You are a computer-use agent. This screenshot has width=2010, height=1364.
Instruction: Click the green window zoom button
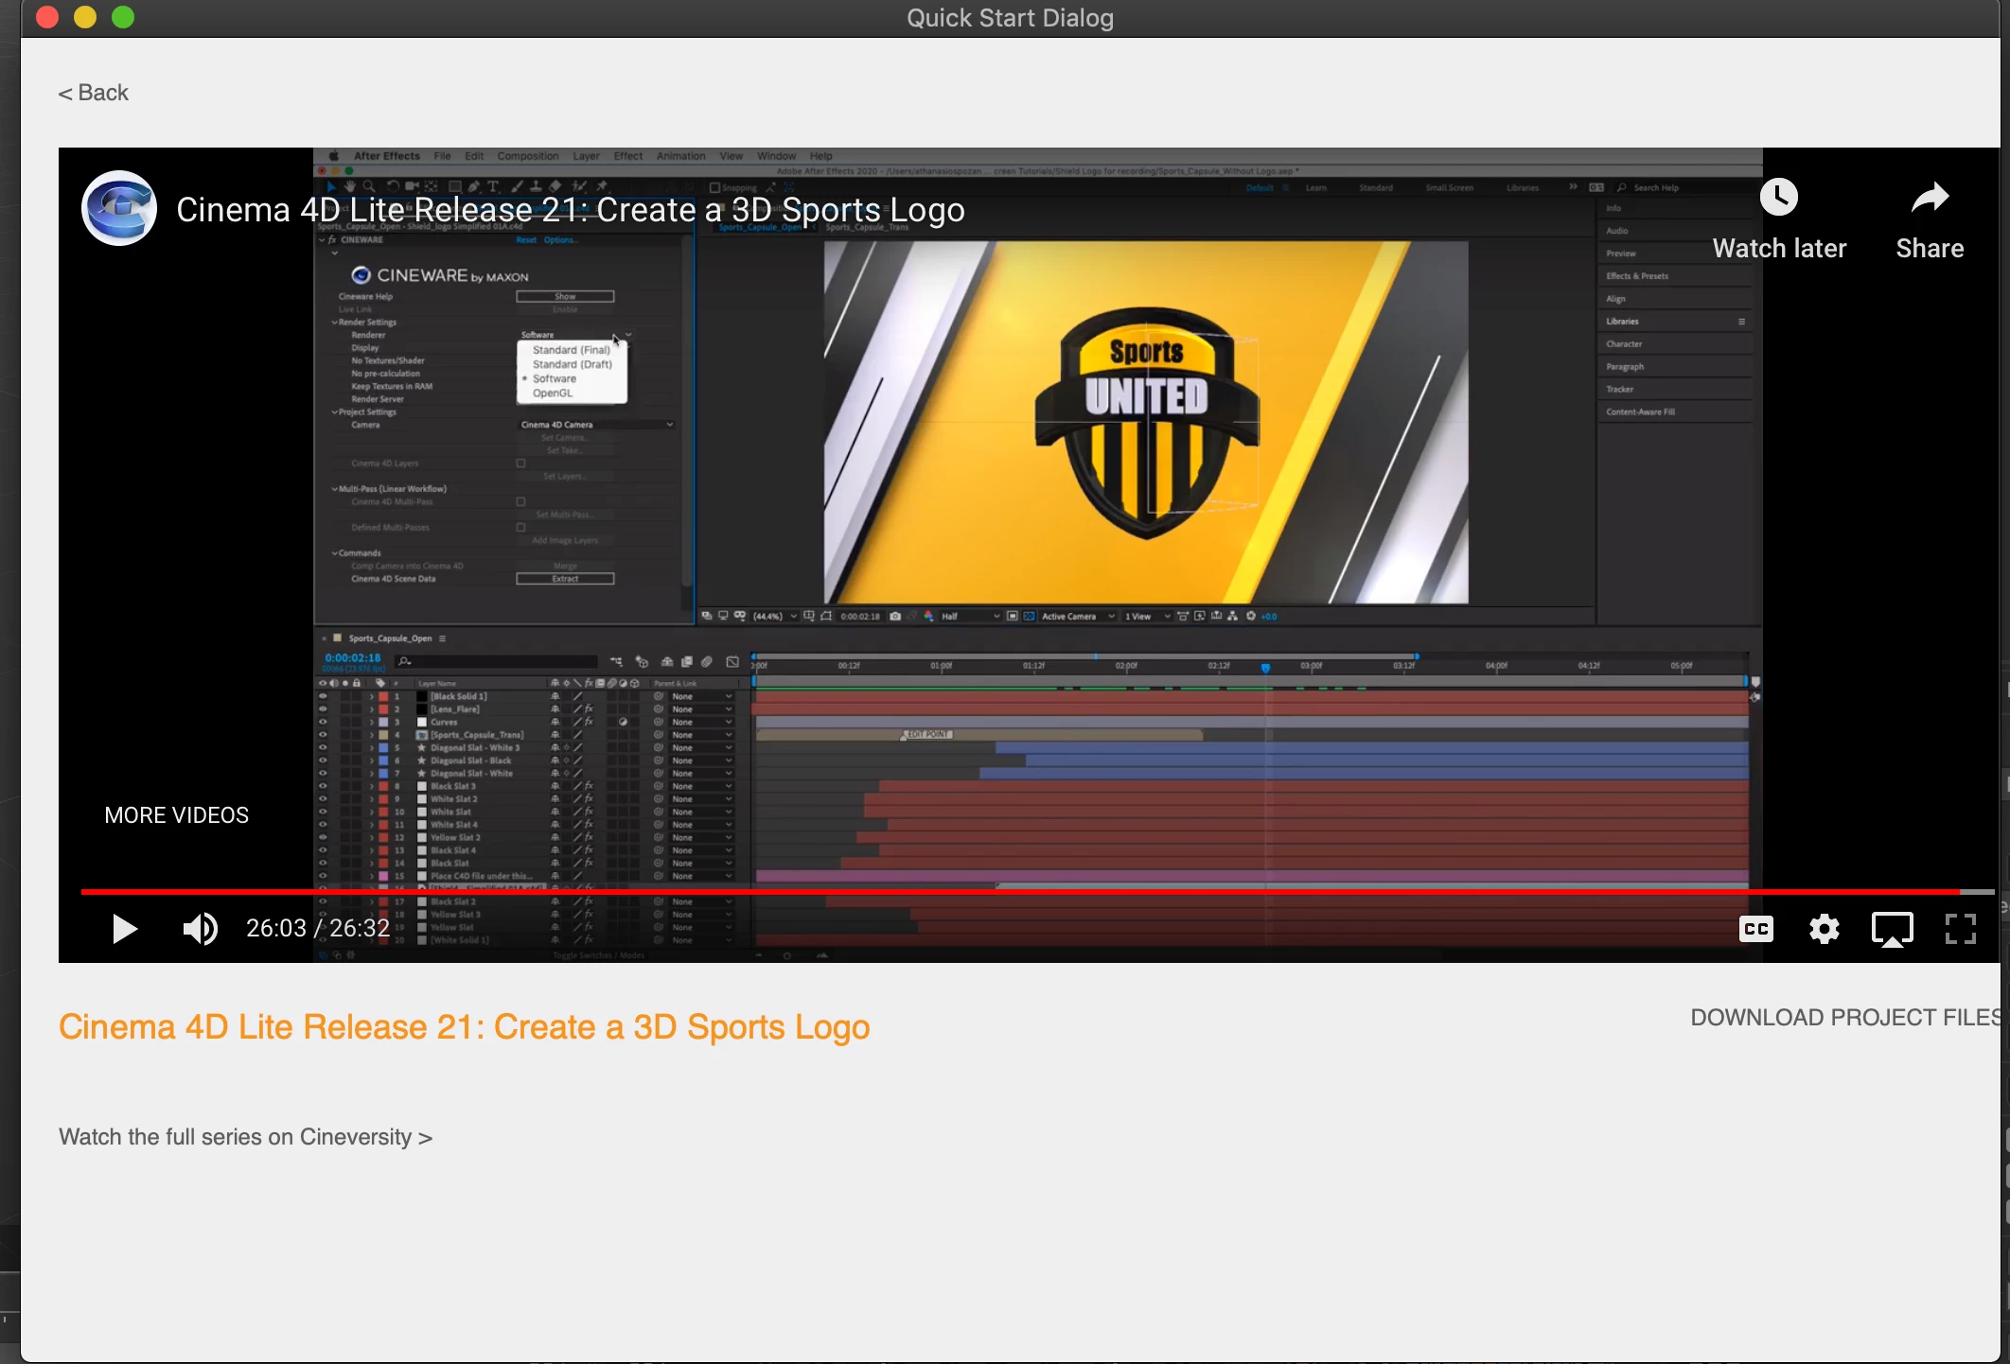(x=123, y=17)
